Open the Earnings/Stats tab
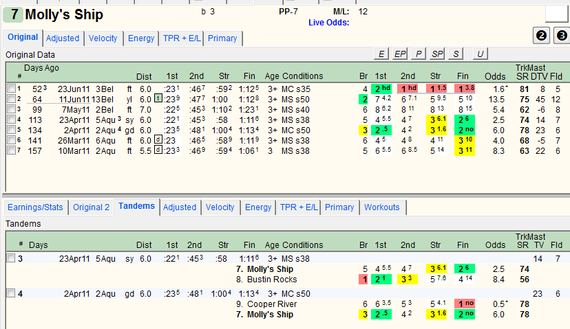Viewport: 570px width, 329px height. 35,207
